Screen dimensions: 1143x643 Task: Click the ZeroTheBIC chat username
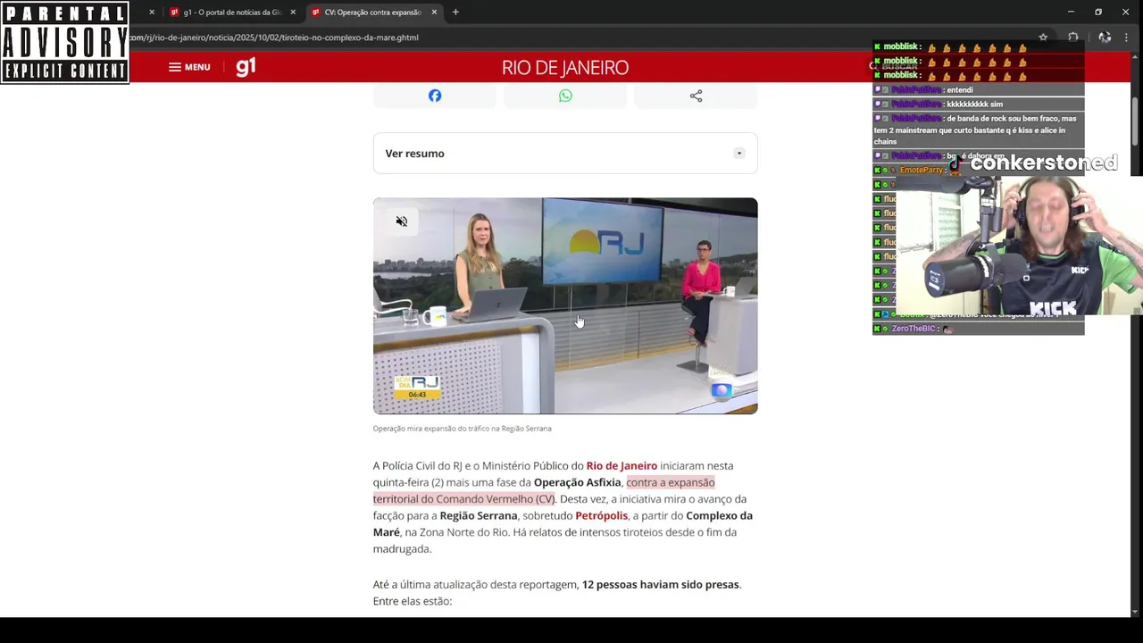click(914, 329)
